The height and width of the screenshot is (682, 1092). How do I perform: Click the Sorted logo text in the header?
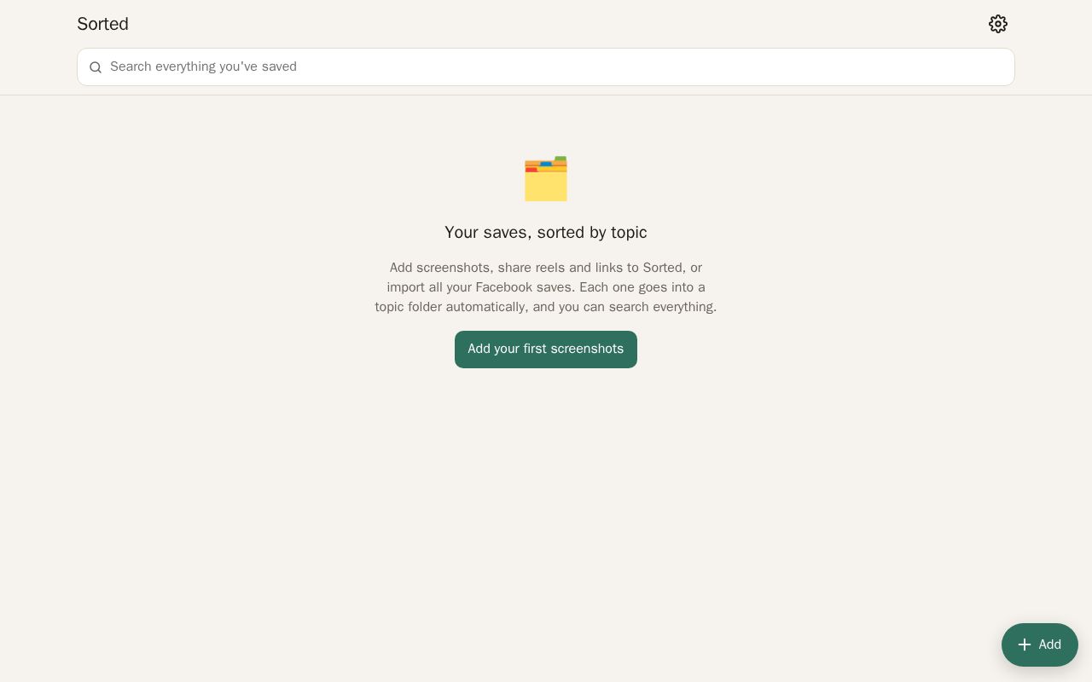[102, 24]
